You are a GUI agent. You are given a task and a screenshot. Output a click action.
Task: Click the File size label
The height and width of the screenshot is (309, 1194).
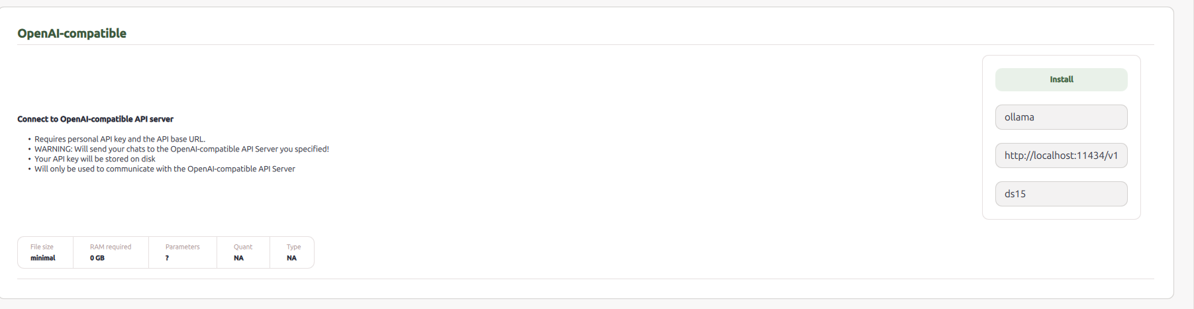tap(42, 247)
